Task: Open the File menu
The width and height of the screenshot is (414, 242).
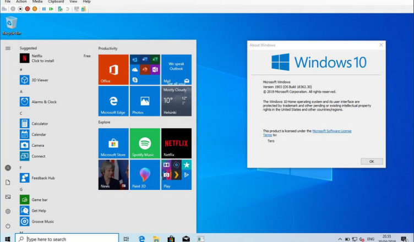Action: [8, 2]
